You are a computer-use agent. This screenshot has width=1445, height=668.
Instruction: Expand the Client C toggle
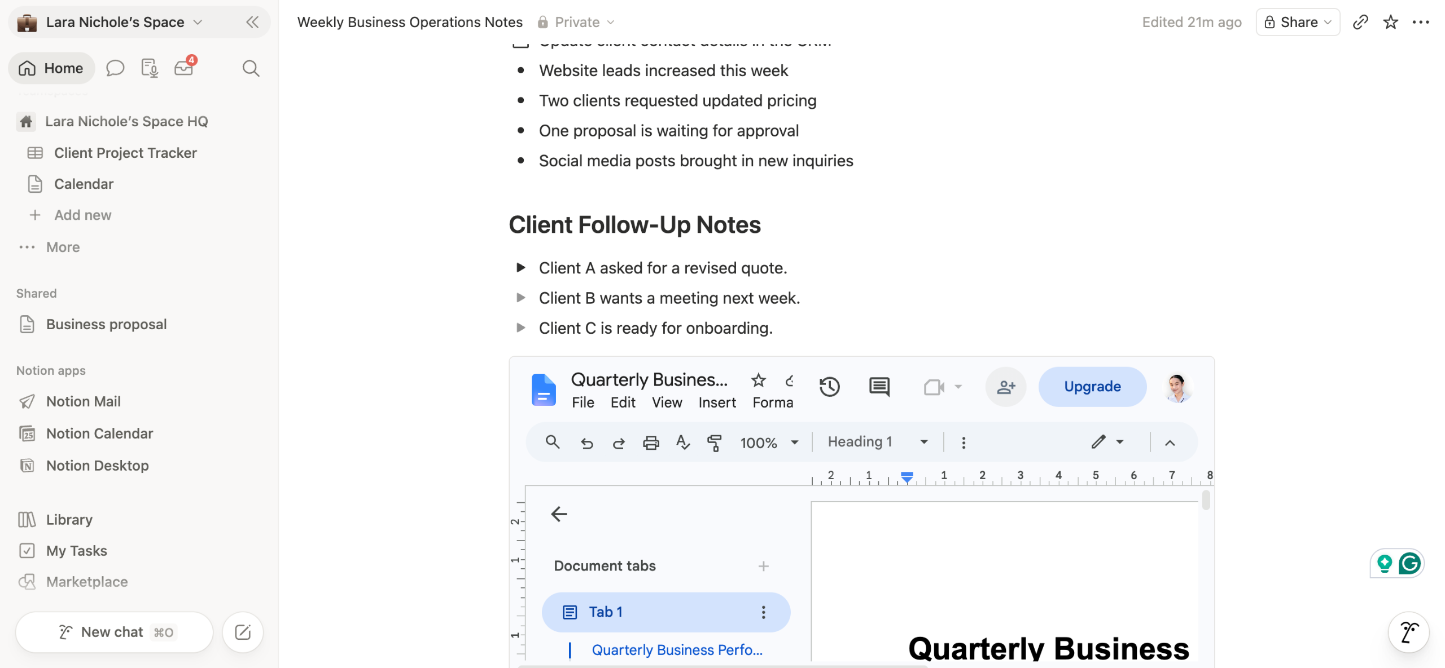(520, 328)
